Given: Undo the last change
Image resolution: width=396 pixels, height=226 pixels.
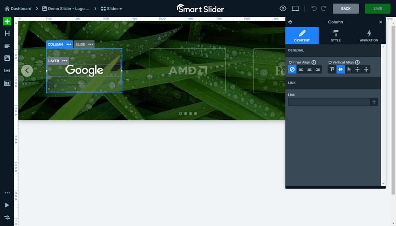Looking at the screenshot, I should tap(314, 8).
